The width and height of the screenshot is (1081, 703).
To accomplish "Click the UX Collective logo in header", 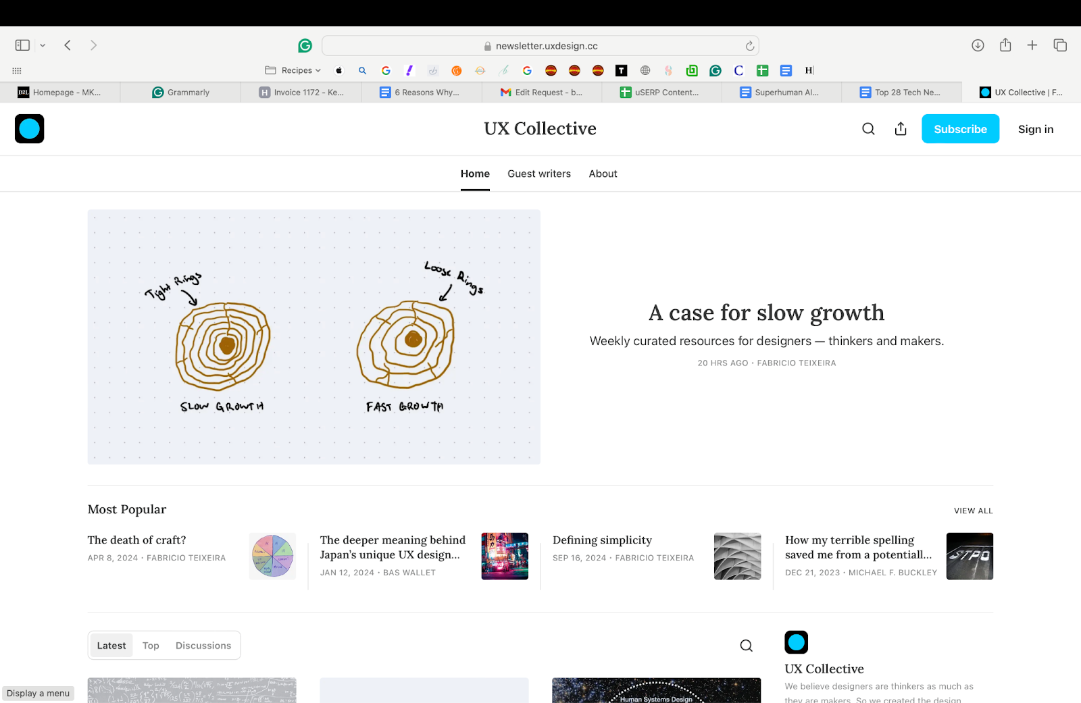I will 30,128.
